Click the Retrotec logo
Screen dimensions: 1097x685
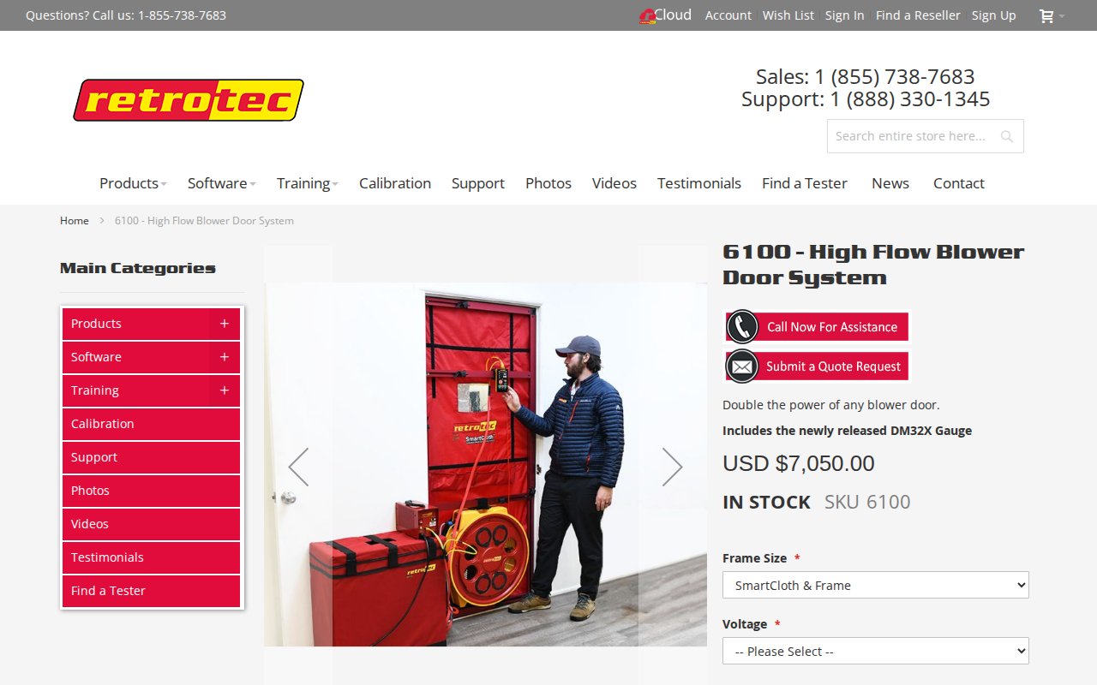click(x=189, y=100)
